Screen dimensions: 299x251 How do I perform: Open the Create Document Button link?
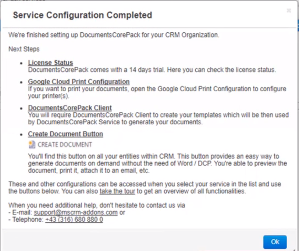coord(65,134)
